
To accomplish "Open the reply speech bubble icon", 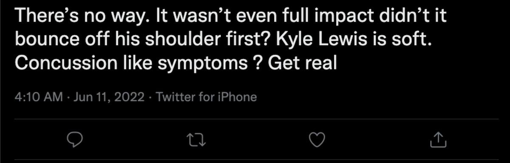I will tap(75, 140).
